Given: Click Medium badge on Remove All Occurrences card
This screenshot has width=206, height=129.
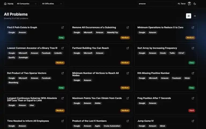Looking at the screenshot, I should click(125, 38).
